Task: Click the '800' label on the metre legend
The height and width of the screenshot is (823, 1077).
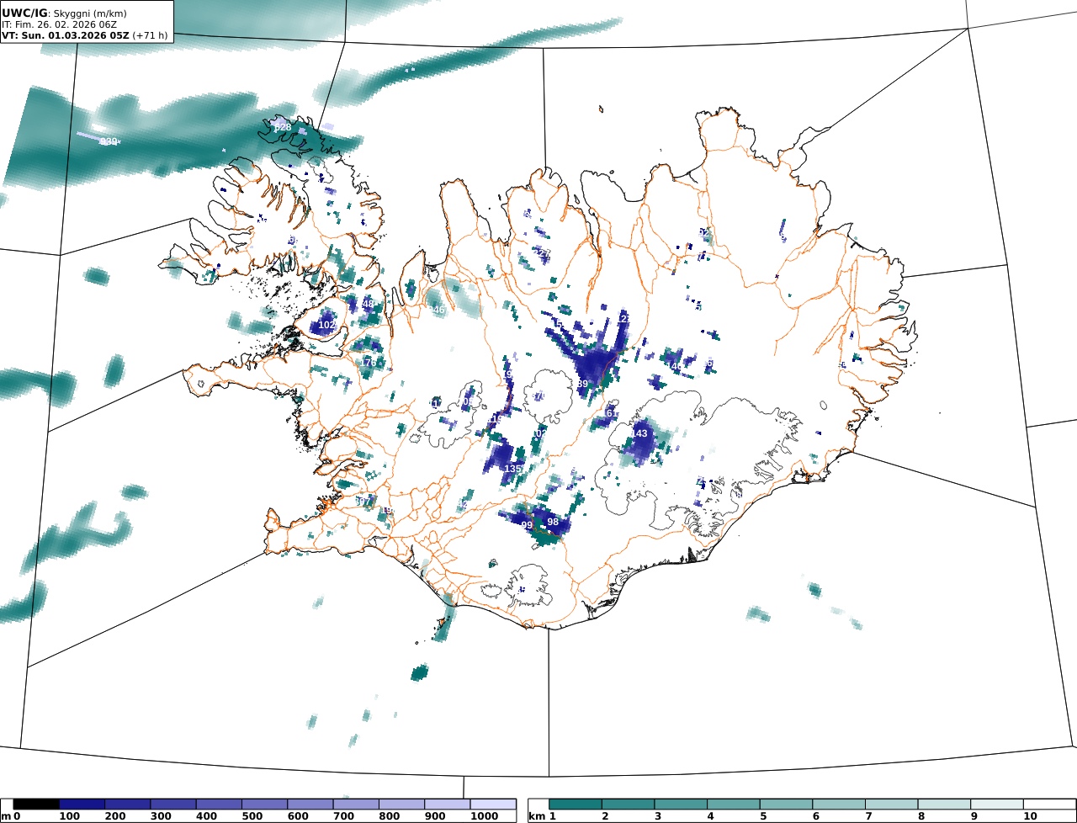Action: click(x=389, y=816)
